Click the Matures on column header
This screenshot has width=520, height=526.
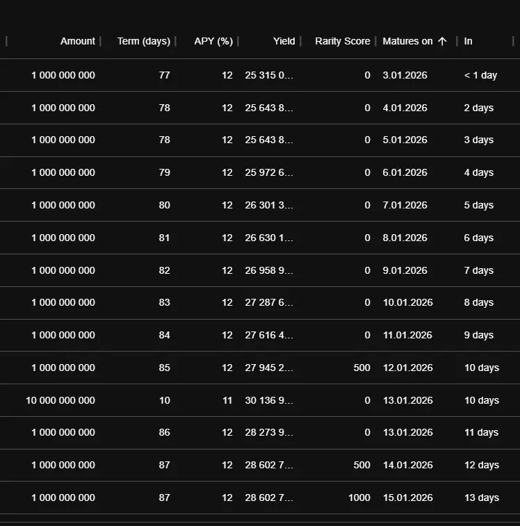407,41
